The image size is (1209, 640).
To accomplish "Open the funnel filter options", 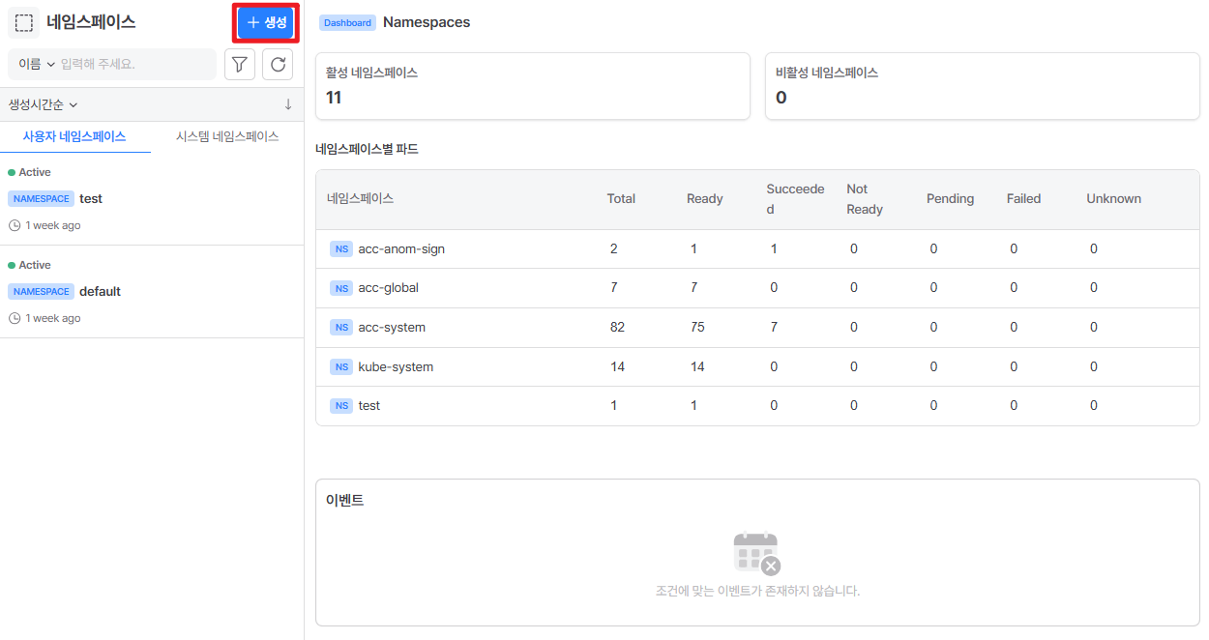I will click(x=239, y=64).
